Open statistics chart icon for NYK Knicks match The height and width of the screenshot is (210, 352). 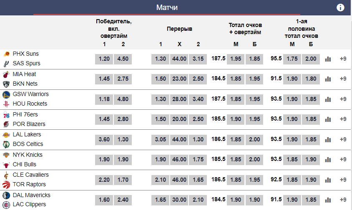(x=328, y=160)
